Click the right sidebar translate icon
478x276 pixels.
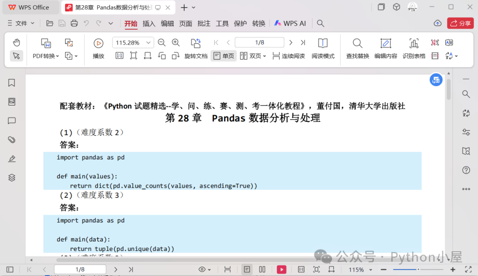tap(466, 113)
